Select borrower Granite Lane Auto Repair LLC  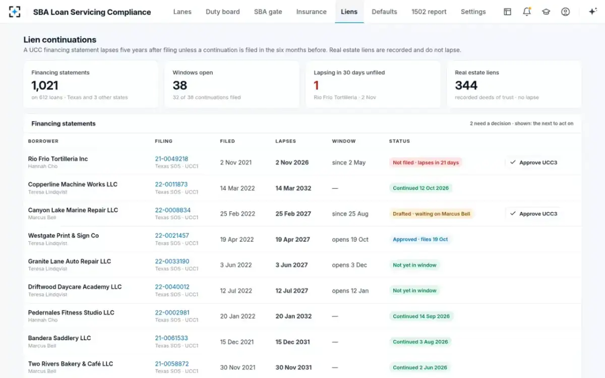[70, 261]
